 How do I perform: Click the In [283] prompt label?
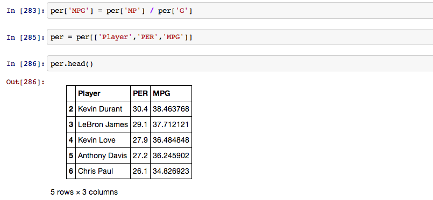tap(25, 11)
